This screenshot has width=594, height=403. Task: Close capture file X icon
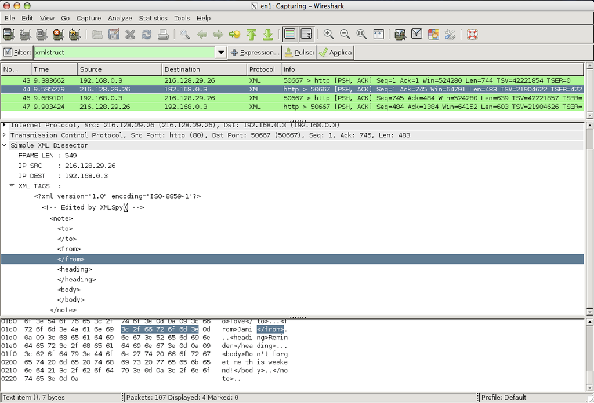point(131,34)
